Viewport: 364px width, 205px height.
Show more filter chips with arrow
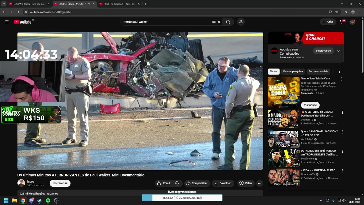(x=339, y=72)
